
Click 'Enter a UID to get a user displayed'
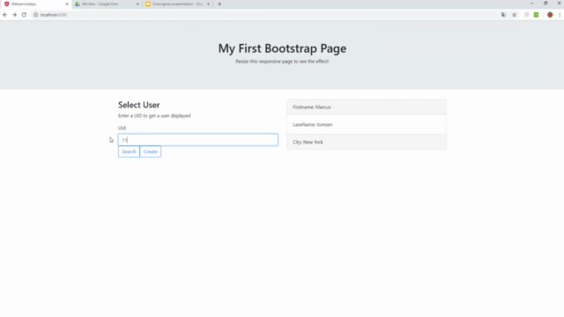pos(154,115)
